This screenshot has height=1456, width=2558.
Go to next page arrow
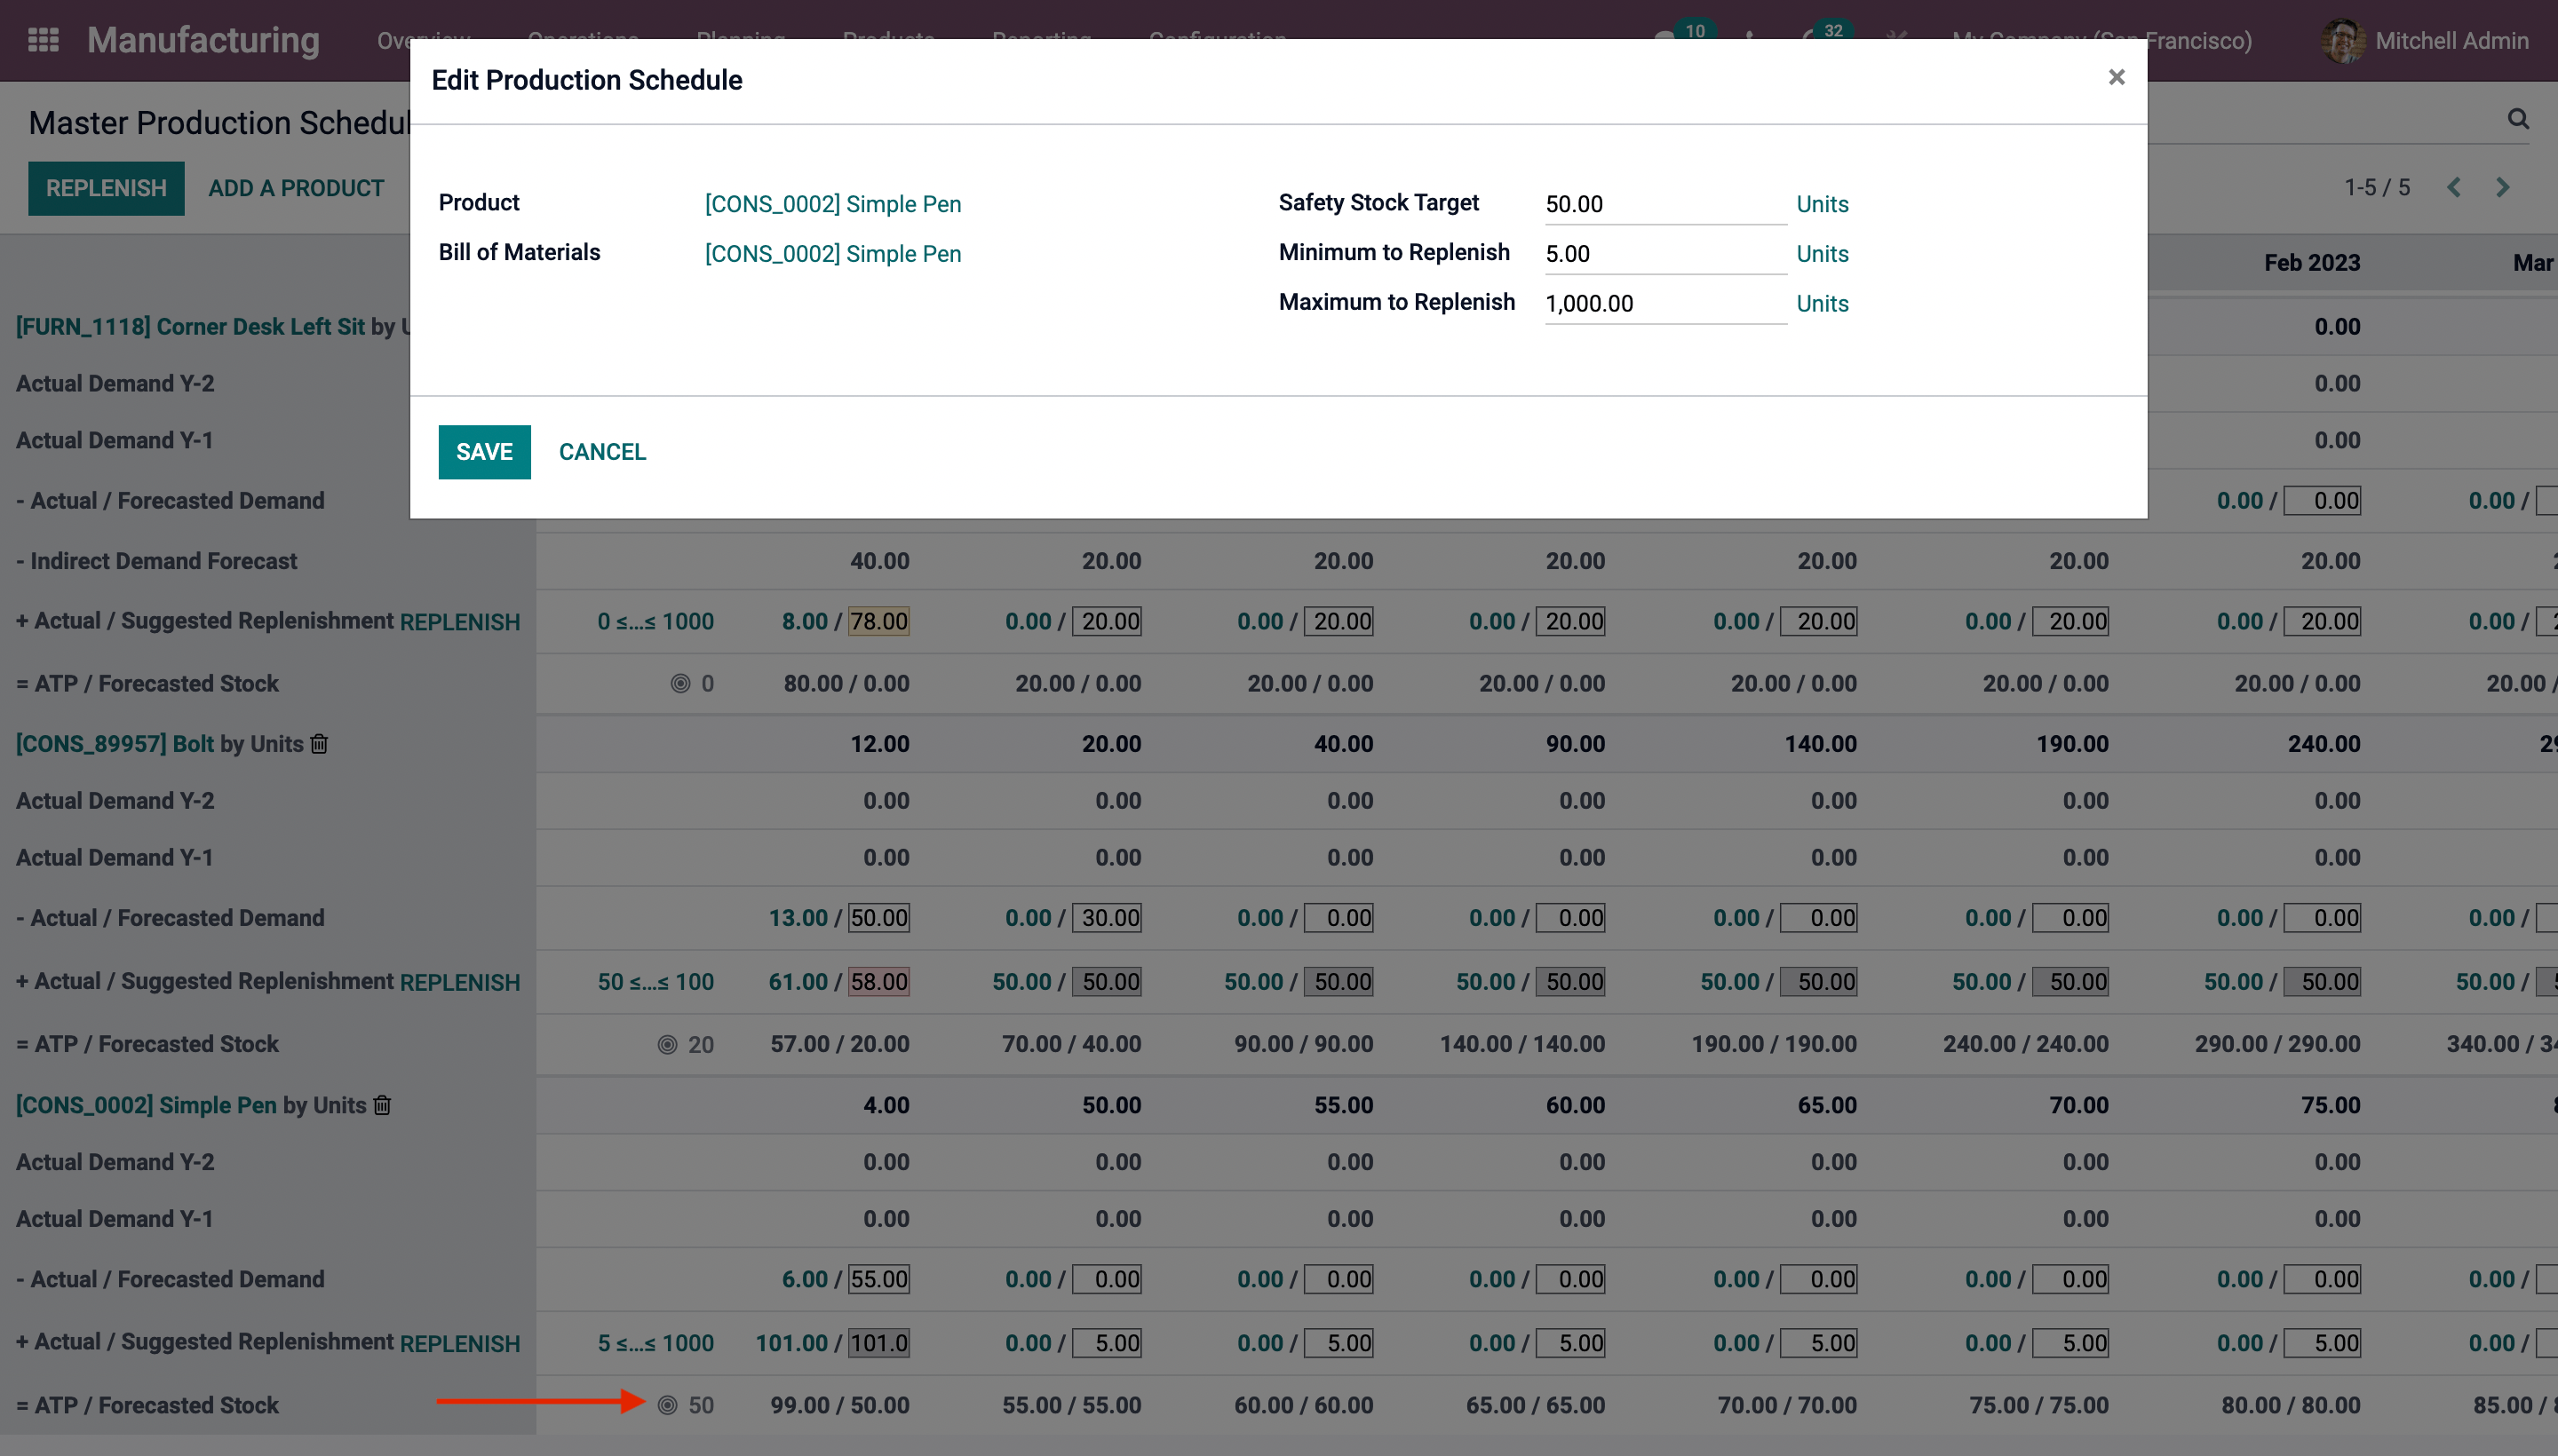tap(2502, 187)
